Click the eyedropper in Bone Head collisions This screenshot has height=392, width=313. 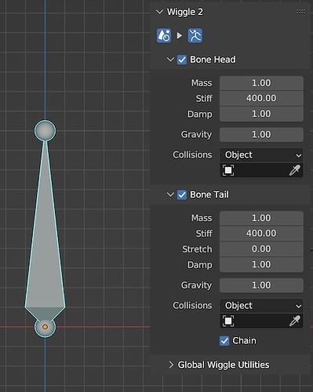click(295, 170)
